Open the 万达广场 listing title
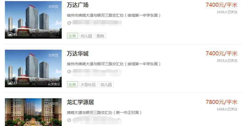 [78, 5]
